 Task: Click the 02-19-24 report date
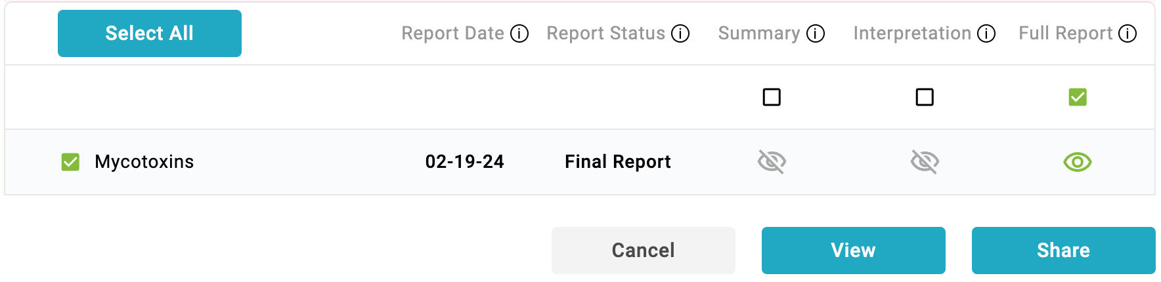465,162
